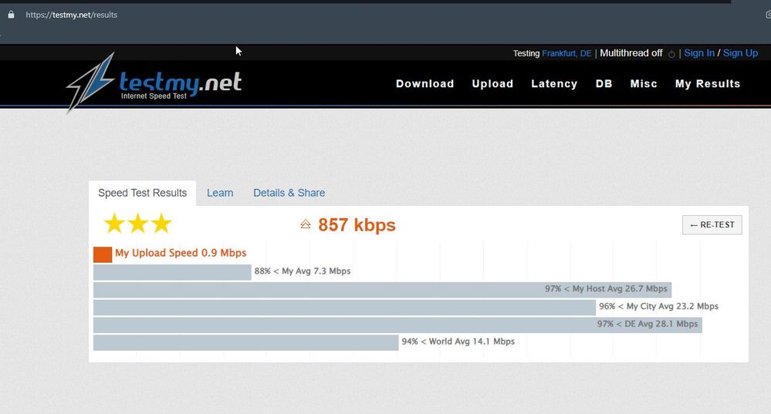Viewport: 771px width, 414px height.
Task: Click the Sign In link
Action: [x=698, y=53]
